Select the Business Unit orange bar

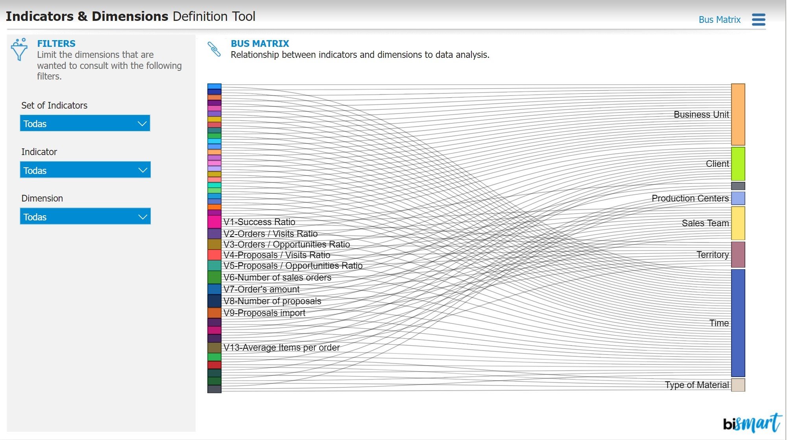click(x=738, y=115)
